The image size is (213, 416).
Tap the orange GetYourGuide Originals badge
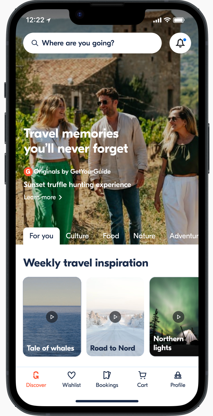(x=28, y=172)
